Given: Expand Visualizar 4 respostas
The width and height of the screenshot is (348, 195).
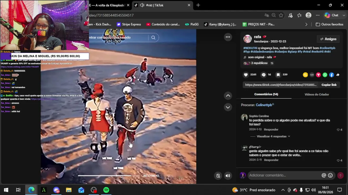Looking at the screenshot, I should [x=274, y=136].
